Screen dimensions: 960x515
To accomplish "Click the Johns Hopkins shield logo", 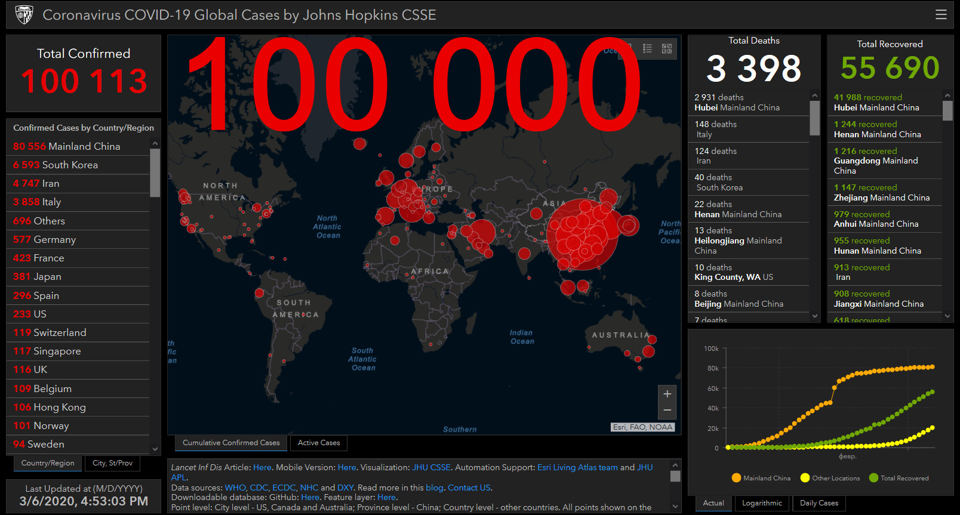I will point(24,14).
